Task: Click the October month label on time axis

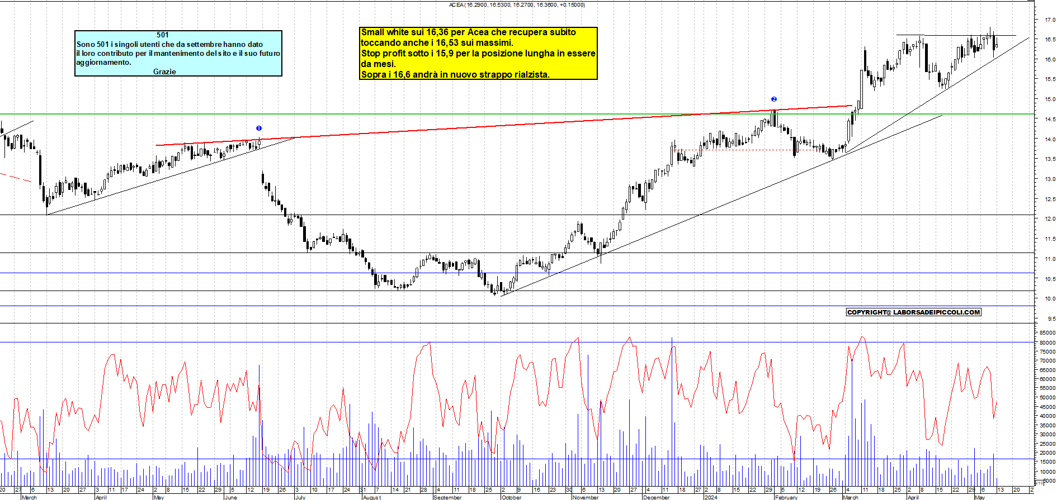Action: [x=512, y=497]
